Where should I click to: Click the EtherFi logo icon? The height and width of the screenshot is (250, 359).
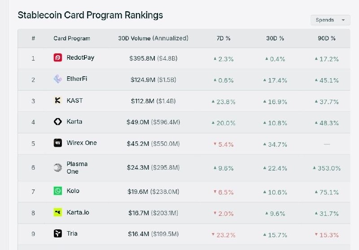[58, 79]
